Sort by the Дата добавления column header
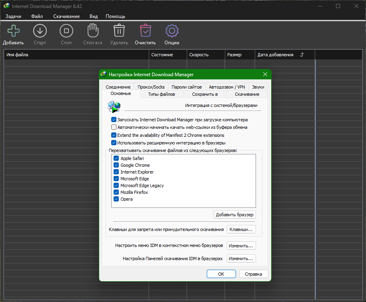The height and width of the screenshot is (302, 366). coord(285,55)
